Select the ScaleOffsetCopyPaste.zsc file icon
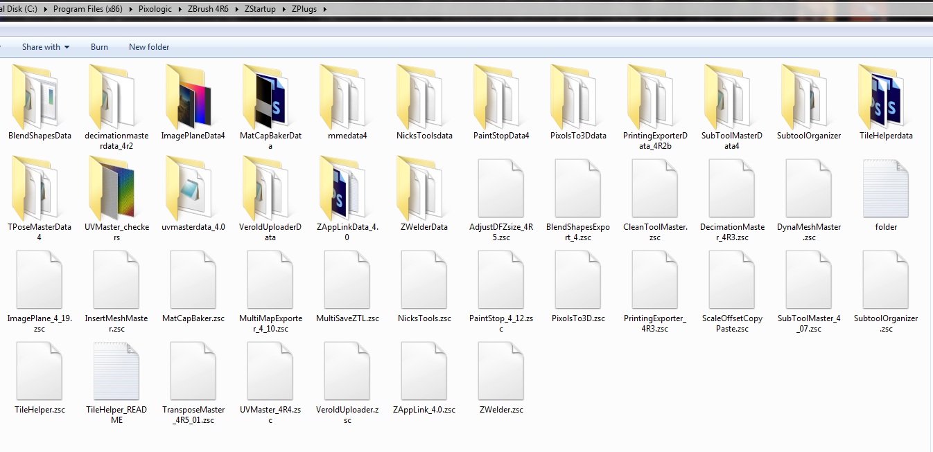This screenshot has width=933, height=452. tap(732, 280)
